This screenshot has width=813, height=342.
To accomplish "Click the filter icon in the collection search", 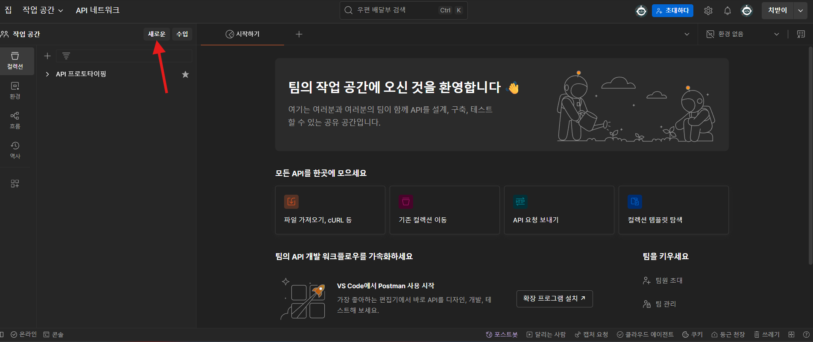I will [x=66, y=56].
